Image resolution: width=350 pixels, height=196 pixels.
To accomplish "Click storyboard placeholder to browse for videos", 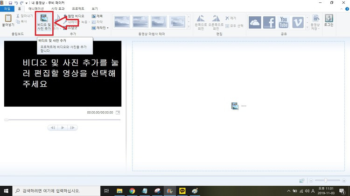I will (x=238, y=106).
